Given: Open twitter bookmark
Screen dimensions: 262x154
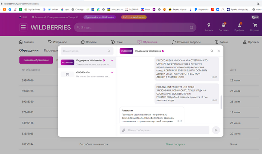Looking at the screenshot, I should click(53, 9).
